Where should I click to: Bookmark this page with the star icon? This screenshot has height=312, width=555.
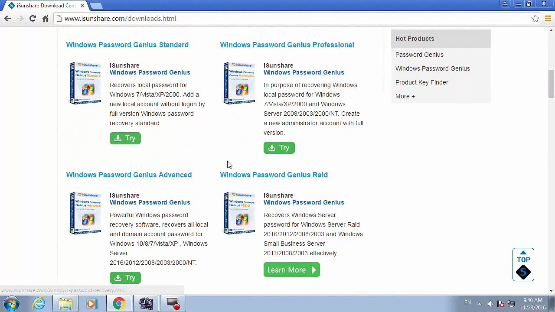point(535,19)
